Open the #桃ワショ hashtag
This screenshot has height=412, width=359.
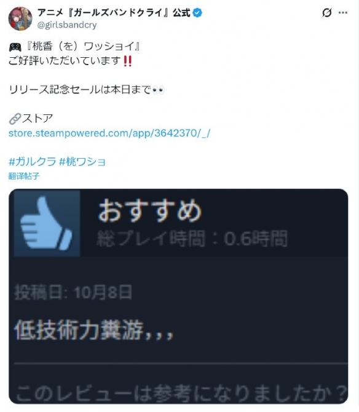82,162
